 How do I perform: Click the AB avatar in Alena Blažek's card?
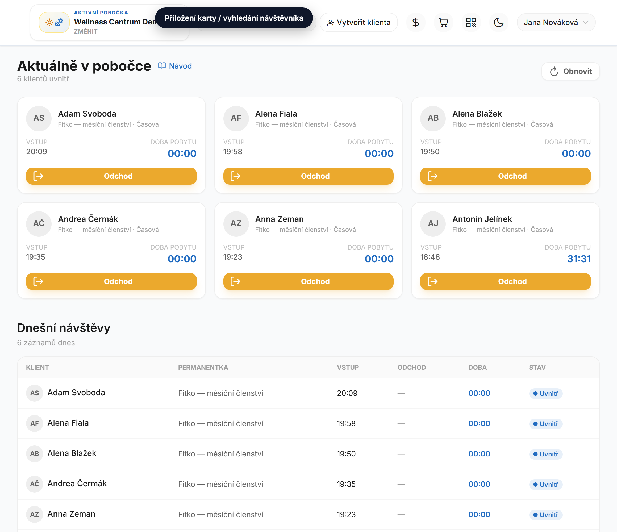coord(433,118)
